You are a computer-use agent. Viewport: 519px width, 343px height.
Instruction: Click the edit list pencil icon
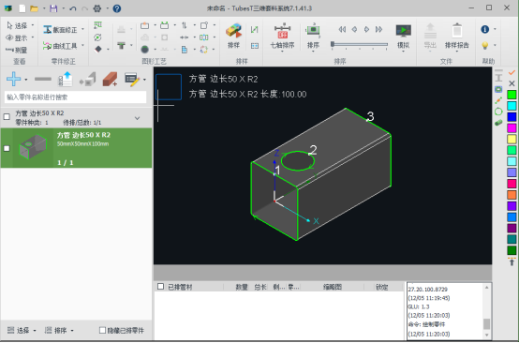[132, 80]
